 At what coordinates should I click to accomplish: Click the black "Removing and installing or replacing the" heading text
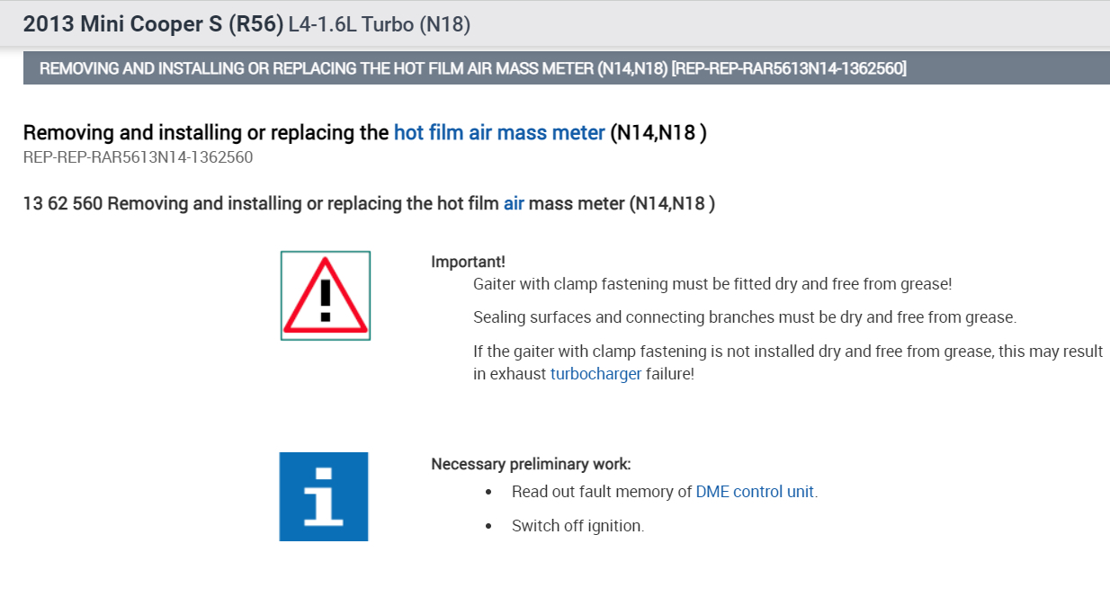pos(206,133)
